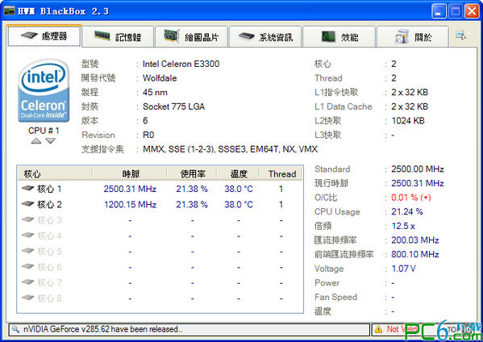Close the HWM BlackBox window
Viewport: 483px width, 342px height.
pyautogui.click(x=472, y=11)
